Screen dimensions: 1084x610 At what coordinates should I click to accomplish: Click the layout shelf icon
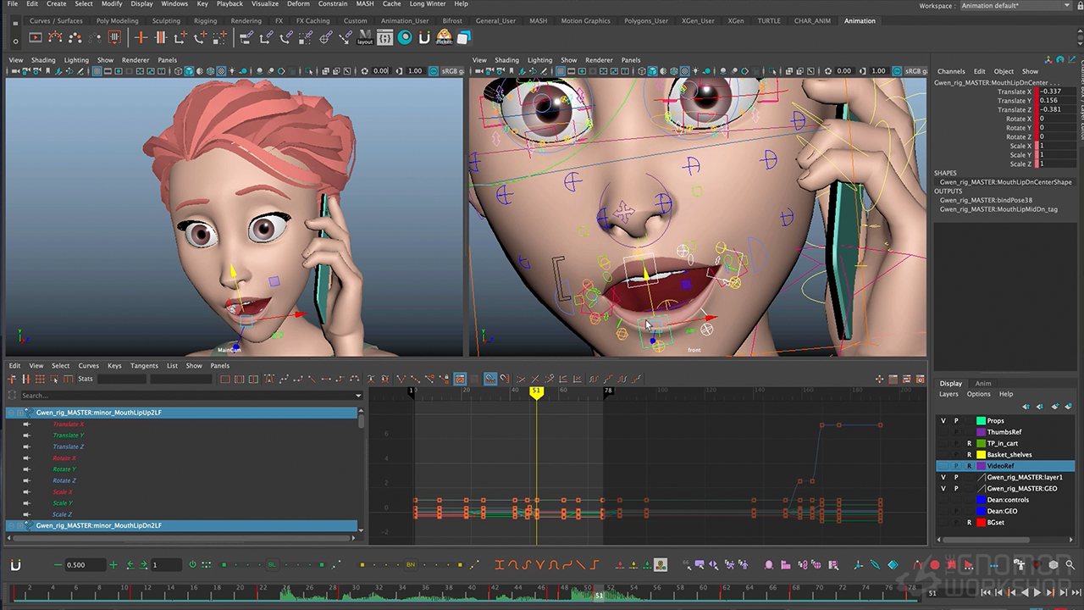365,37
